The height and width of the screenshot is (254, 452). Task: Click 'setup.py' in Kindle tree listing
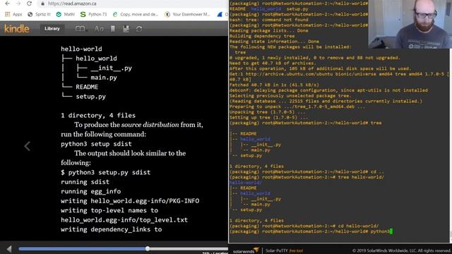(91, 97)
